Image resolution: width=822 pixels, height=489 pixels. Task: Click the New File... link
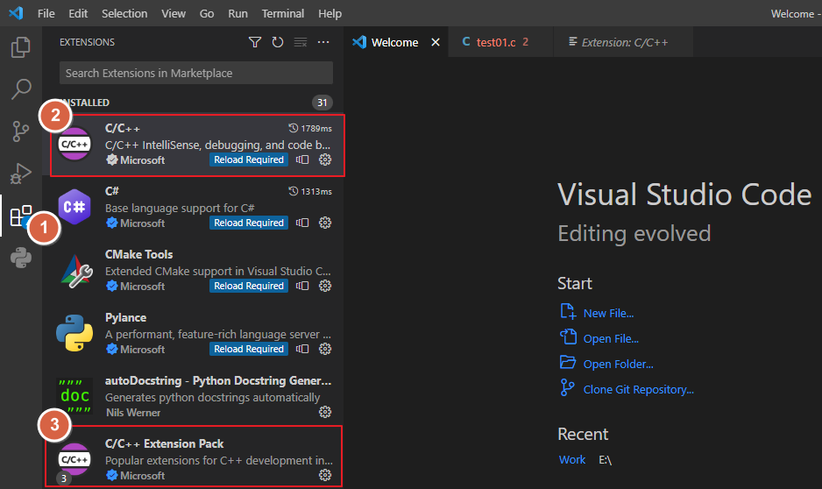click(608, 313)
